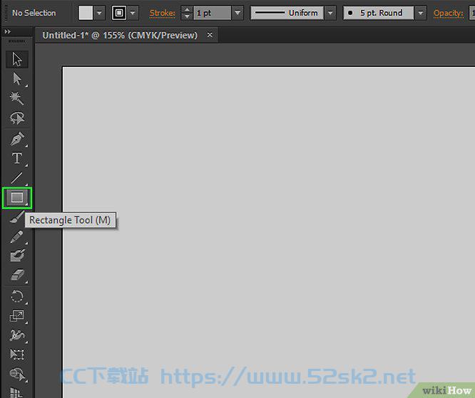Click the Uniform stroke profile preview
Screen dimensions: 475x398
click(287, 13)
